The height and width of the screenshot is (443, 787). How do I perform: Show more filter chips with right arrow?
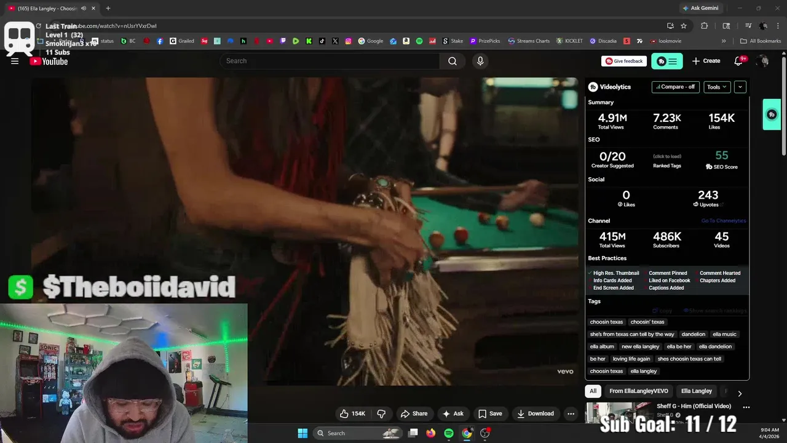click(740, 394)
